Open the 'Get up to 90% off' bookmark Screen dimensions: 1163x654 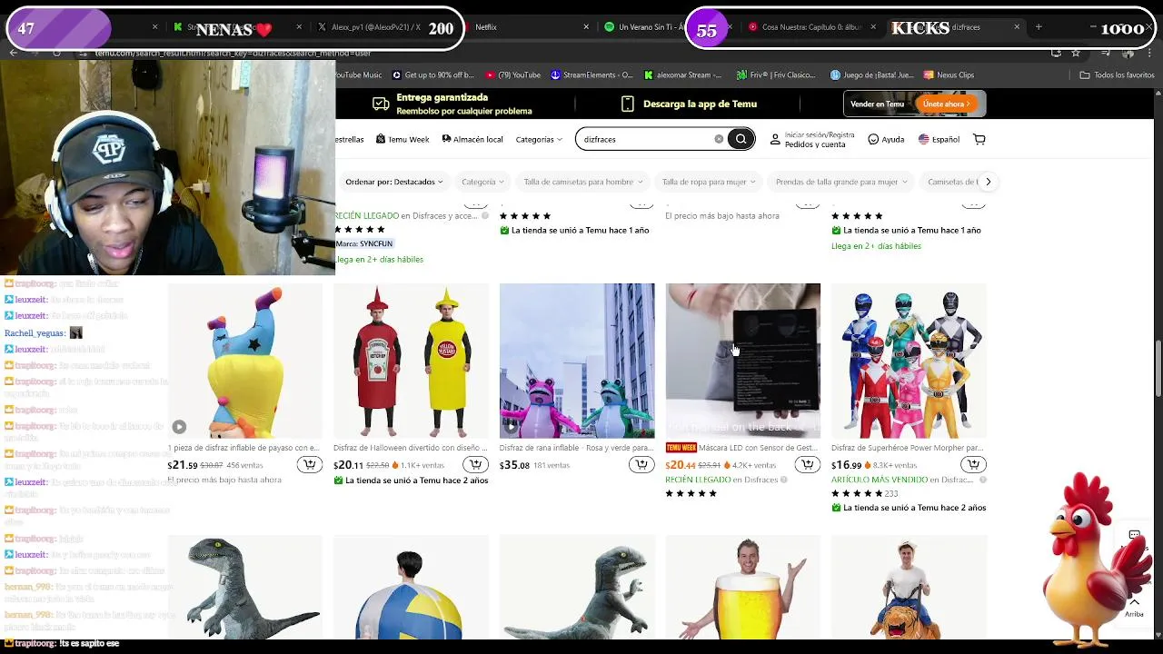pos(433,74)
